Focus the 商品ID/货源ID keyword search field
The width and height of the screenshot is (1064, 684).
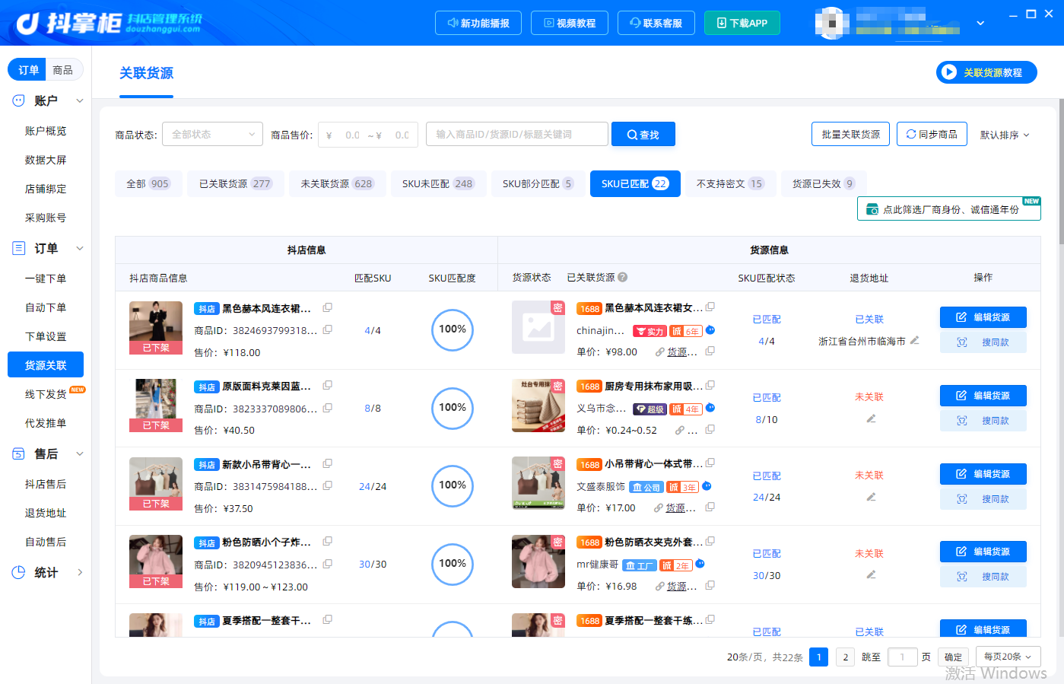coord(517,135)
